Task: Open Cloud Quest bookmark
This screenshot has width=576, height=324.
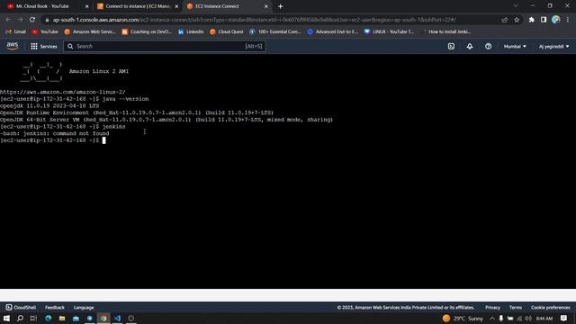Action: (226, 31)
